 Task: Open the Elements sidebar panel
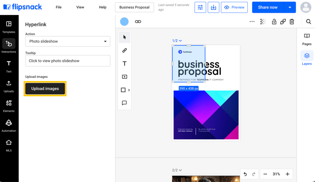pos(8,106)
